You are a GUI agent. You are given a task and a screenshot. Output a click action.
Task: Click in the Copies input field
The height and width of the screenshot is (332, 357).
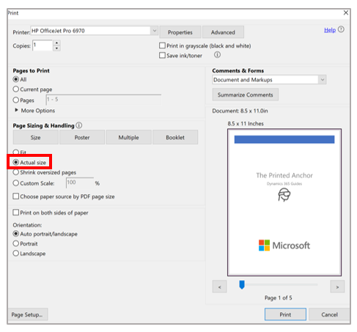[x=43, y=45]
